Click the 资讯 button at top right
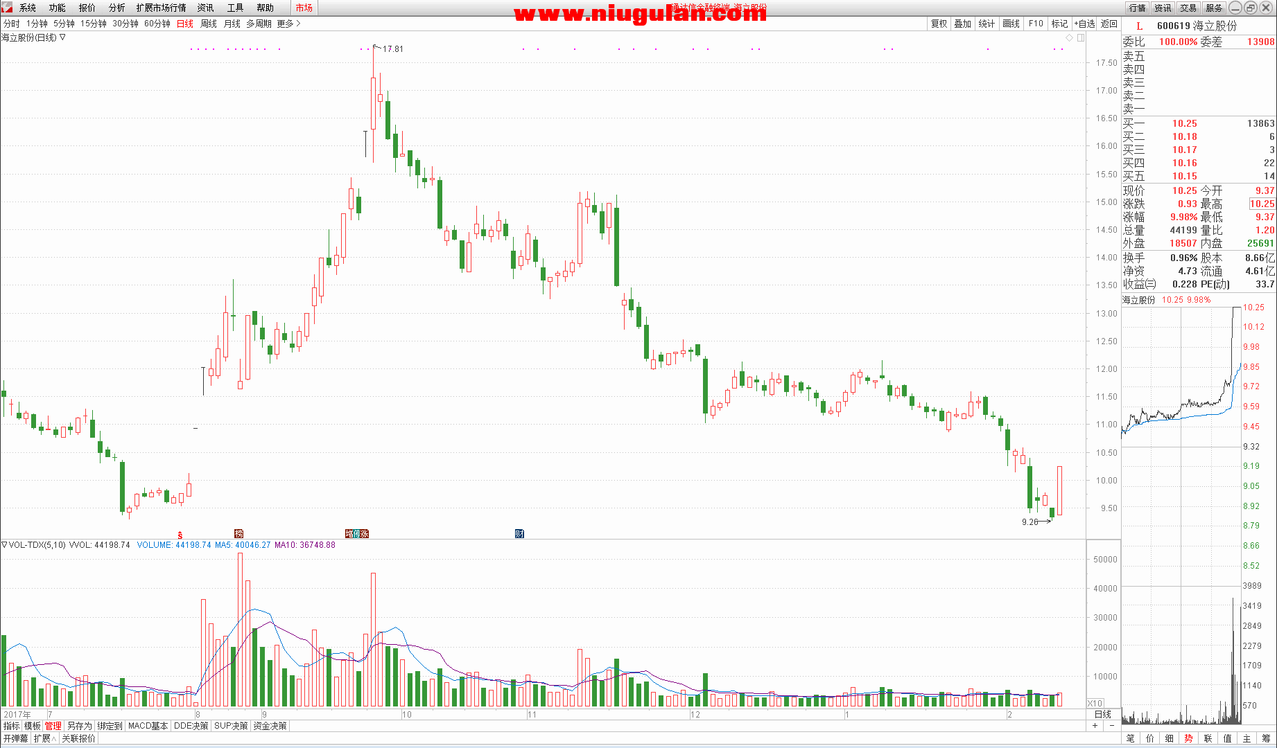This screenshot has height=748, width=1277. pos(1163,8)
